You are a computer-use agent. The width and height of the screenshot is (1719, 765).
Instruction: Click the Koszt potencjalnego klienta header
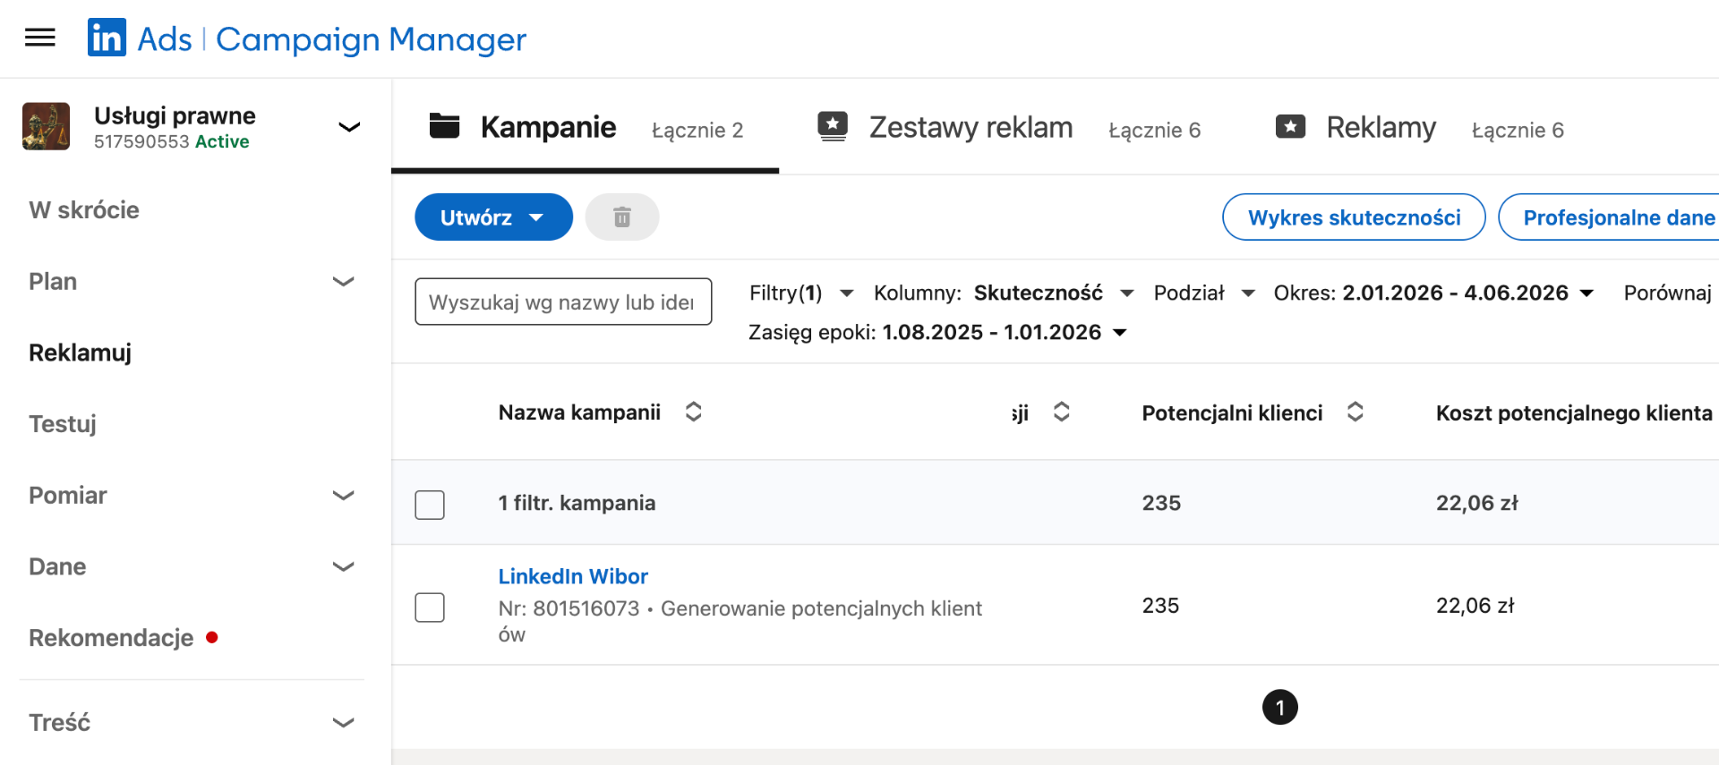[1574, 412]
